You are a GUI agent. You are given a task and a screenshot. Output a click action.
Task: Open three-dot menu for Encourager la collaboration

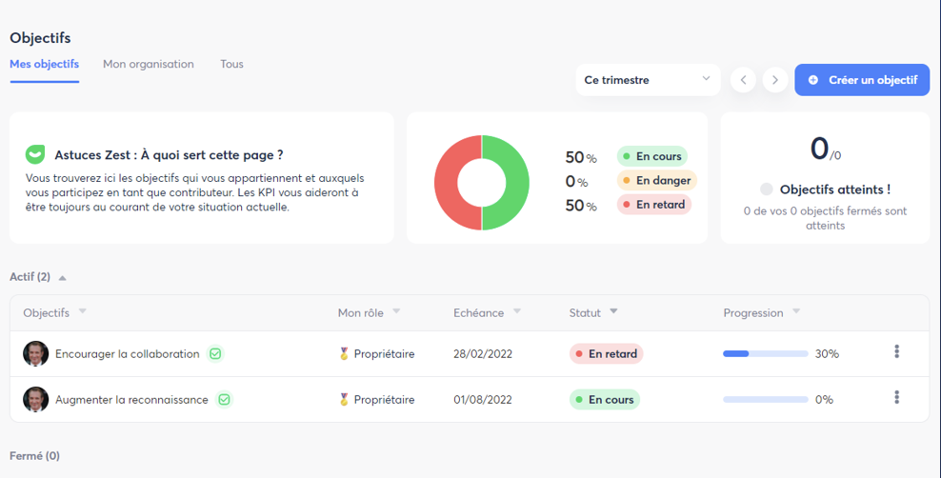pyautogui.click(x=896, y=352)
